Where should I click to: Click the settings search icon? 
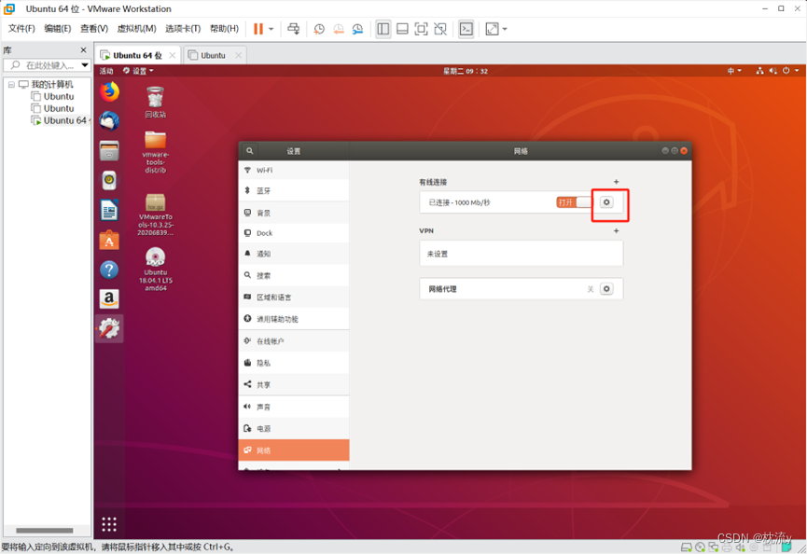[250, 151]
